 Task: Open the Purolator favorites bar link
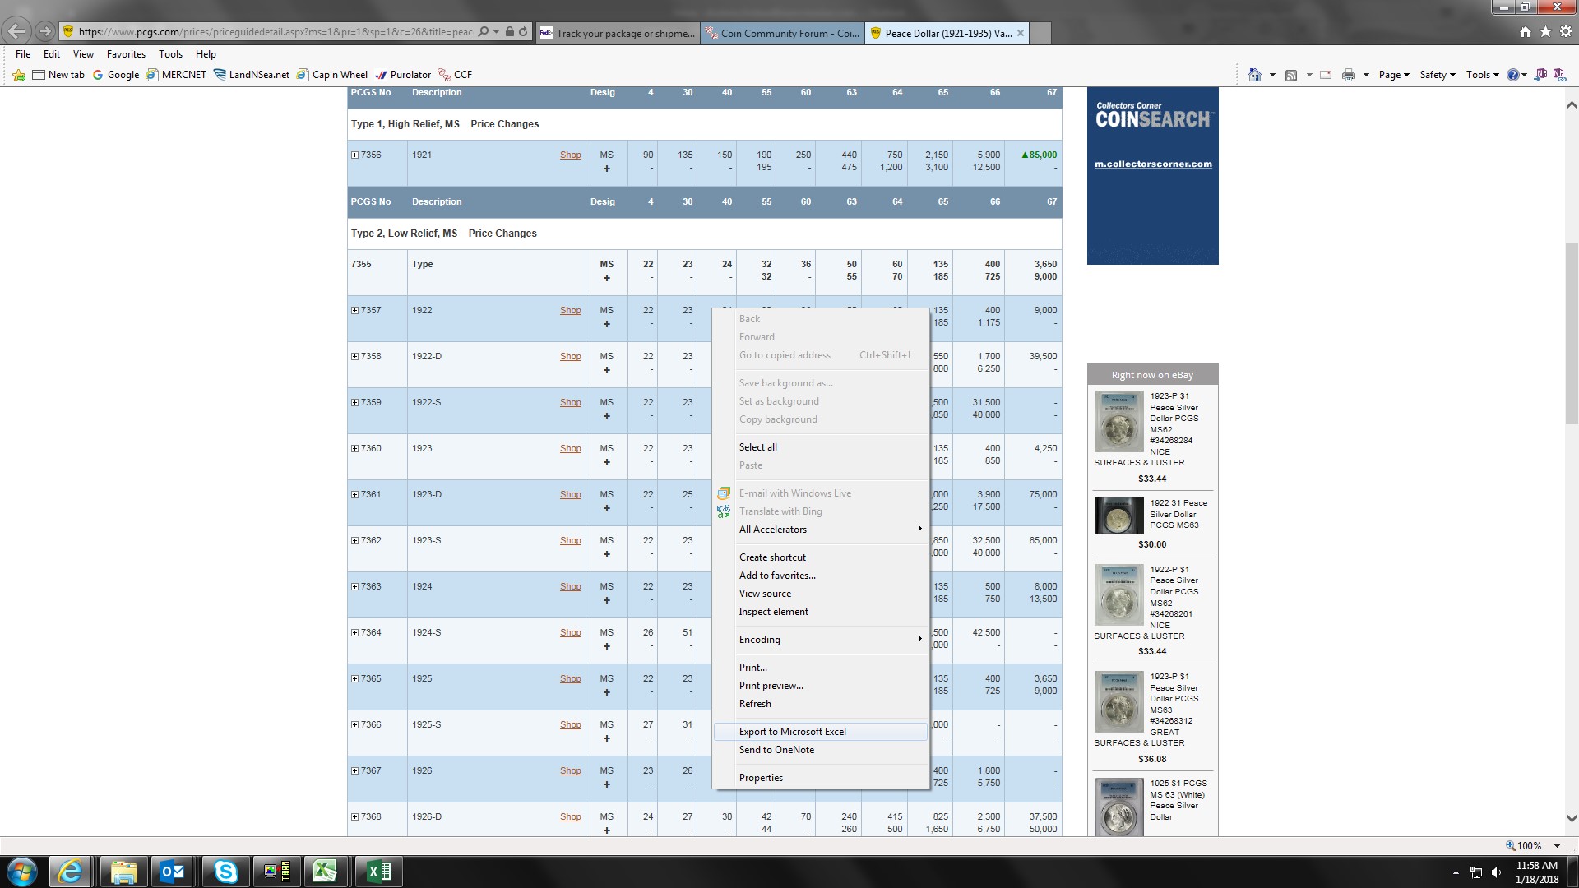click(x=403, y=75)
